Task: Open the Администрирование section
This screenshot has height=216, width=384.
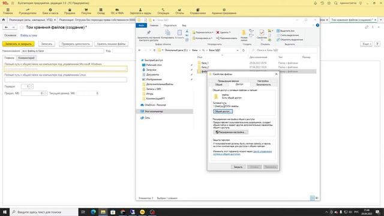Action: click(x=224, y=11)
